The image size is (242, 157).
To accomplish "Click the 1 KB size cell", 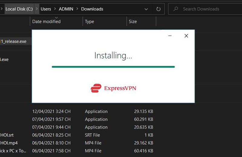I will click(149, 135).
